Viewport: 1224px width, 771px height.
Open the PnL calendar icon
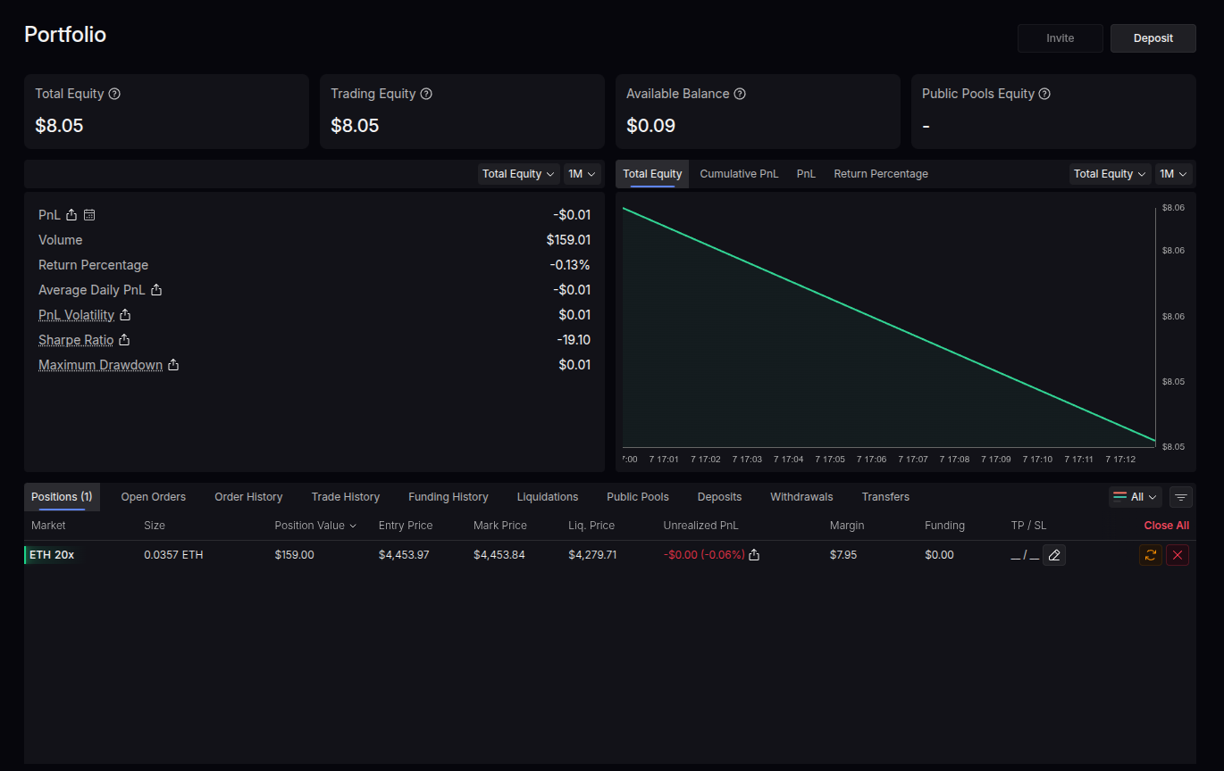pyautogui.click(x=89, y=215)
